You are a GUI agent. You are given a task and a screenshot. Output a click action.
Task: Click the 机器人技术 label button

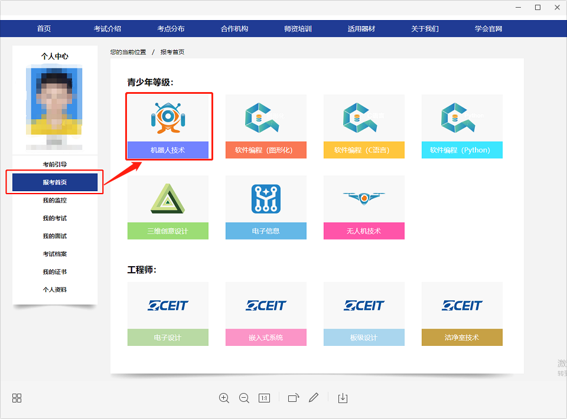pos(168,150)
